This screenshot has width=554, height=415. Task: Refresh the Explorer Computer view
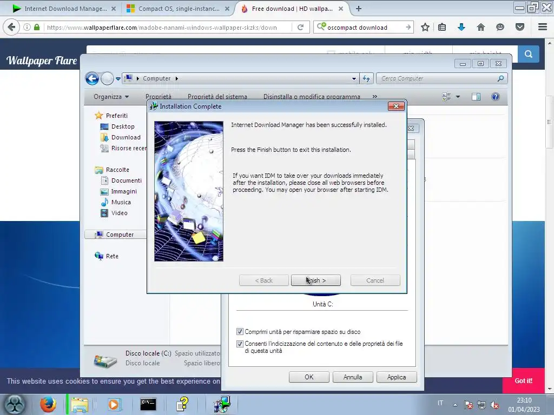point(366,78)
